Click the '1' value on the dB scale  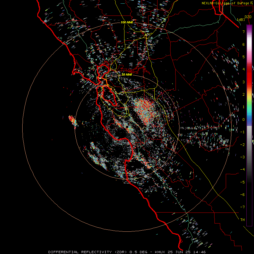point(244,107)
